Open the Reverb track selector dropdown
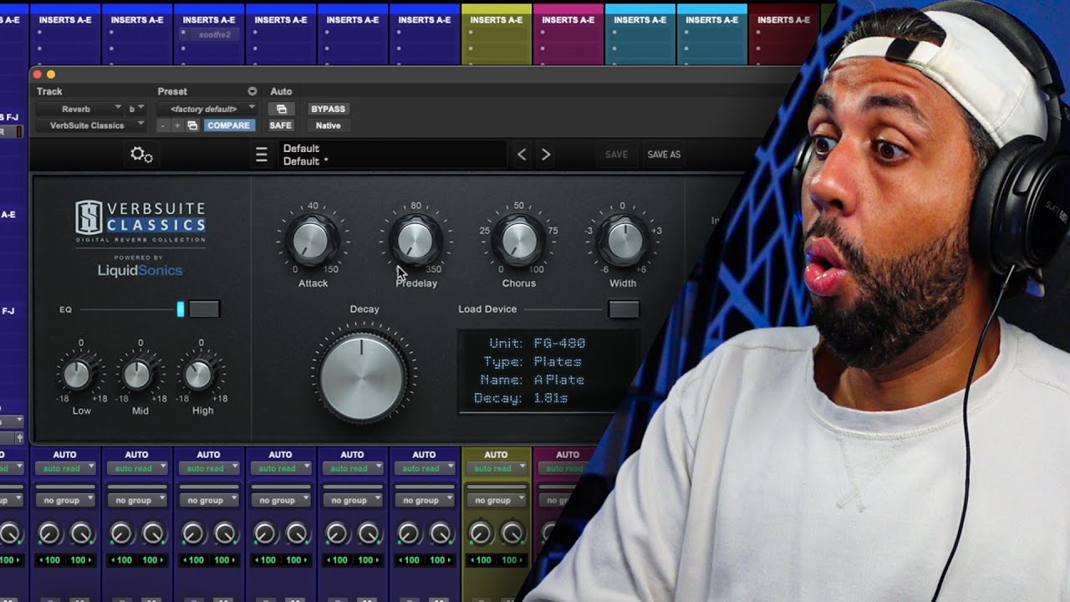 click(x=79, y=109)
